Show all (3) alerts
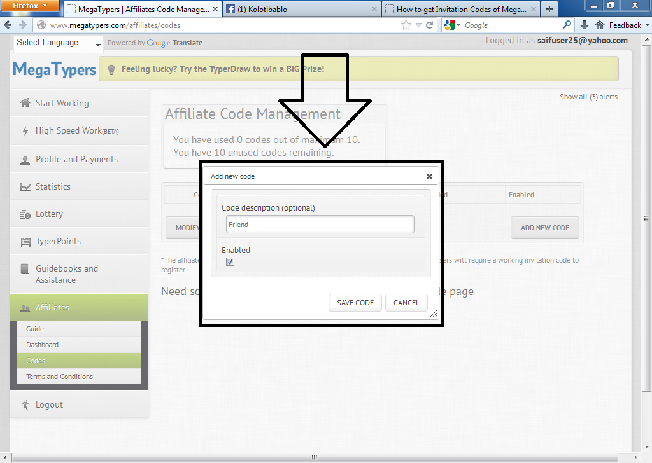This screenshot has width=652, height=463. coord(588,97)
